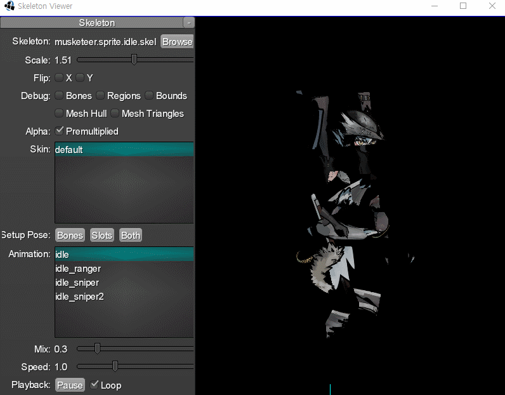Close the Skeleton Viewer window
Image resolution: width=505 pixels, height=395 pixels.
(x=492, y=6)
